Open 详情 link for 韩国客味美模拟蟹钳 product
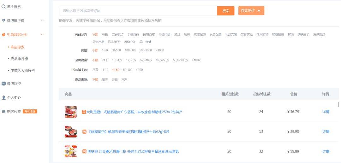 pyautogui.click(x=326, y=131)
